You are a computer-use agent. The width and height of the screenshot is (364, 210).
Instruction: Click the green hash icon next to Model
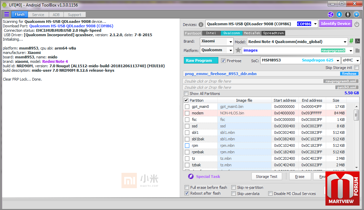pyautogui.click(x=351, y=41)
